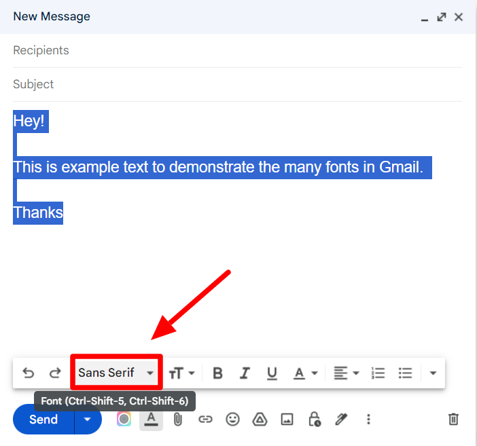Screen dimensions: 477x446
Task: Open the send options arrow
Action: click(88, 420)
